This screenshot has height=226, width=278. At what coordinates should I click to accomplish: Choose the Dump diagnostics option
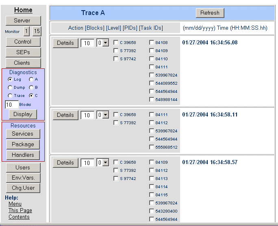point(11,88)
